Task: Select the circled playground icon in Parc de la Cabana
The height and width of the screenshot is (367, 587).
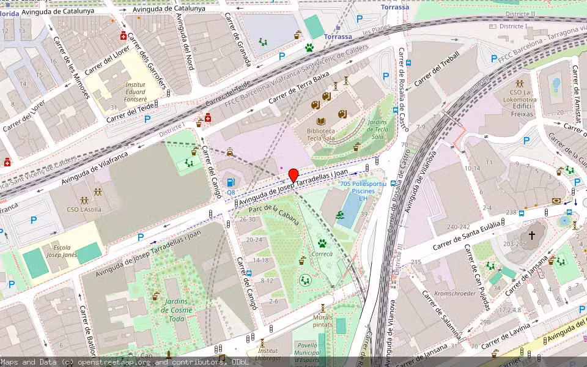Action: [306, 280]
